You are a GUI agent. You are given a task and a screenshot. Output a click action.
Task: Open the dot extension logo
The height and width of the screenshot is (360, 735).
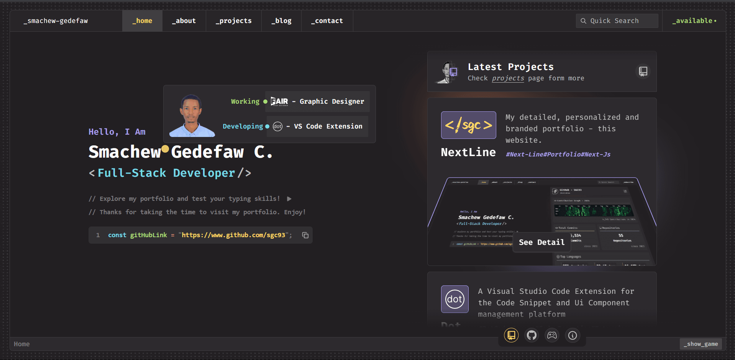pos(454,299)
